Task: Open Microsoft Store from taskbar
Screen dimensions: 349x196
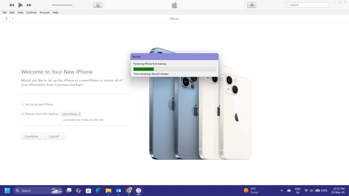Action: (88, 191)
